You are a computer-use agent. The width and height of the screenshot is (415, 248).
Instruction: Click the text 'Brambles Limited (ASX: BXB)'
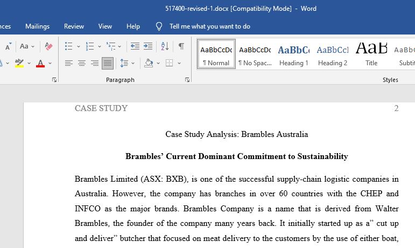coord(131,179)
